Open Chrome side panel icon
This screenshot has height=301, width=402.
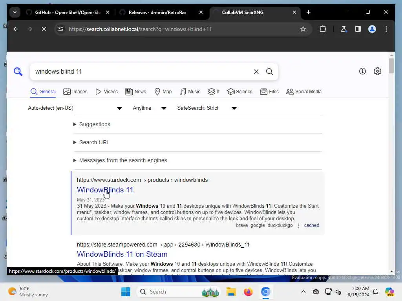pos(358,29)
